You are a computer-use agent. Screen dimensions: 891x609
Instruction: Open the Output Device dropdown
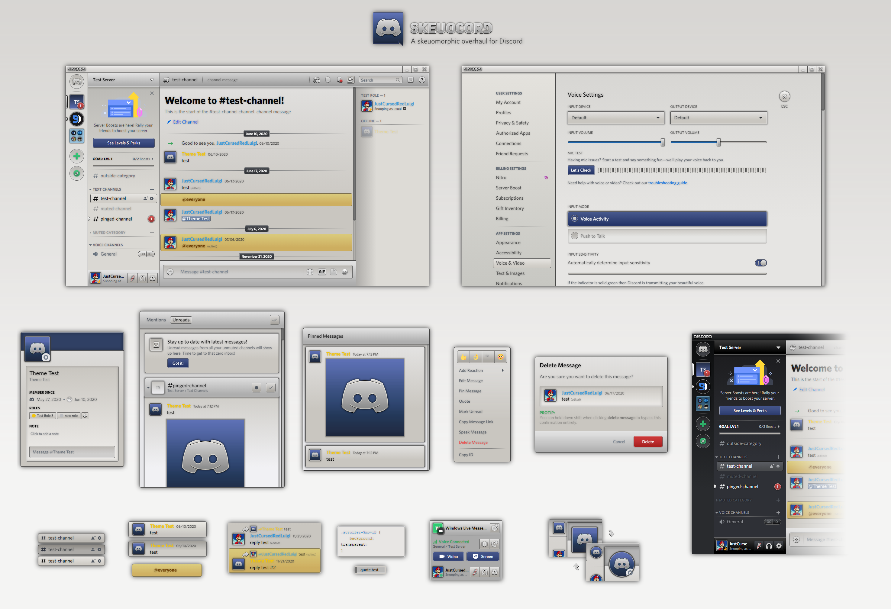click(x=718, y=118)
